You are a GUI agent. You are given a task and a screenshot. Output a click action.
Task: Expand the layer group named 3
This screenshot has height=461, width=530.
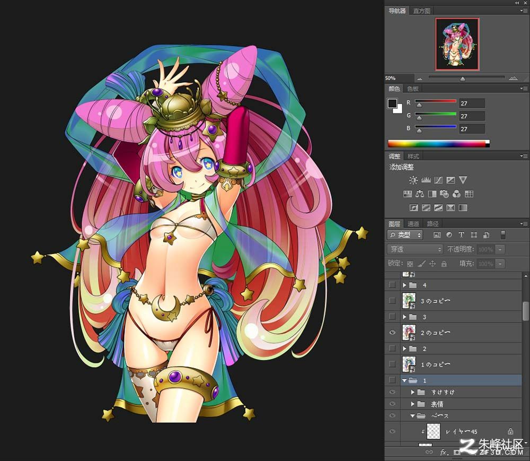click(x=404, y=317)
